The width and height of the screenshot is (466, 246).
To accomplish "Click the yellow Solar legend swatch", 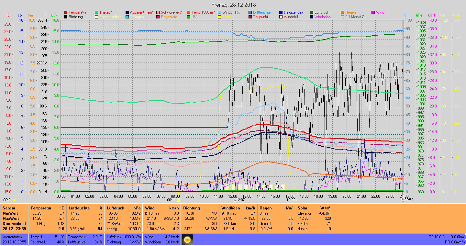I will 219,17.
